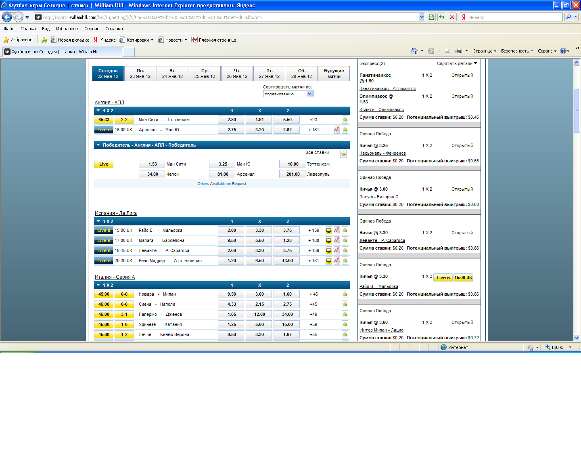Click the bet slip vertical scrollbar down arrow
Image resolution: width=581 pixels, height=458 pixels.
[577, 338]
